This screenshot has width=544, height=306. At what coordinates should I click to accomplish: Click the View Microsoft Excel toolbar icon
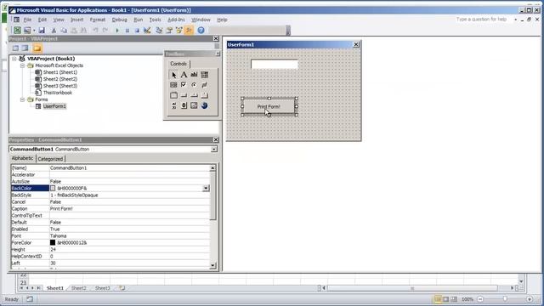(17, 31)
